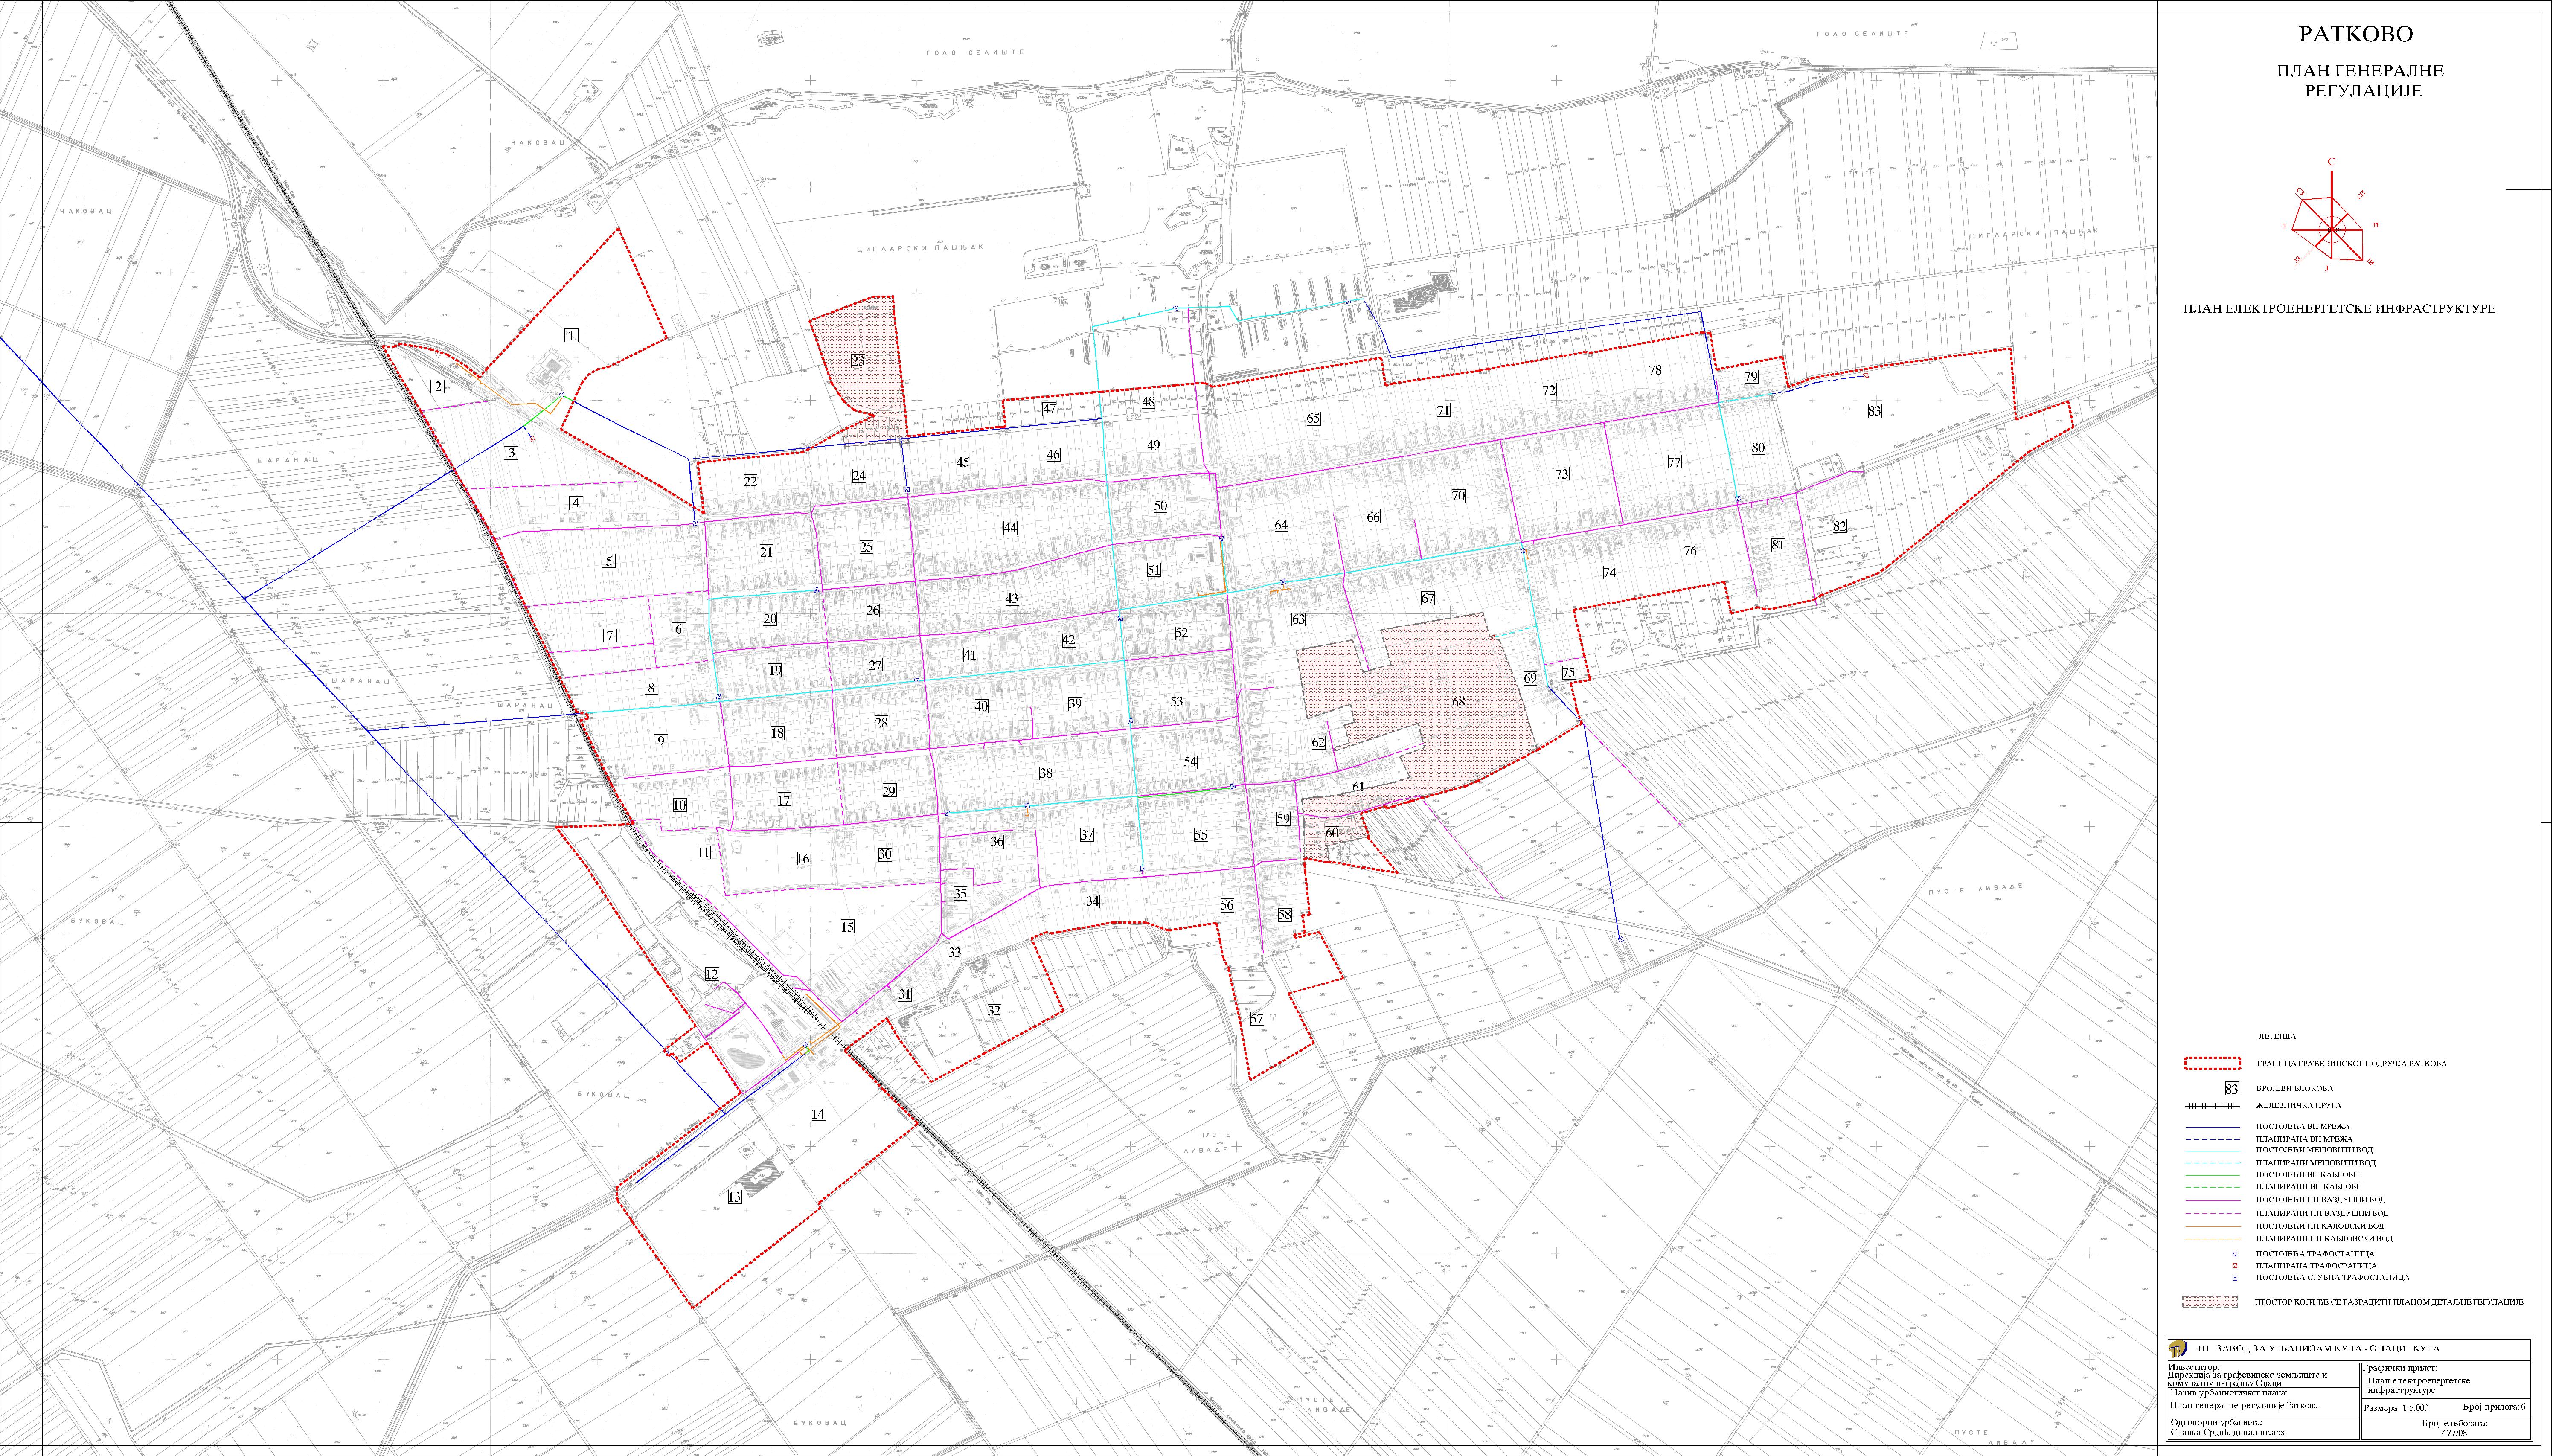Click block number 82 on the map
Screen dimensions: 2553x1456
coord(1840,526)
